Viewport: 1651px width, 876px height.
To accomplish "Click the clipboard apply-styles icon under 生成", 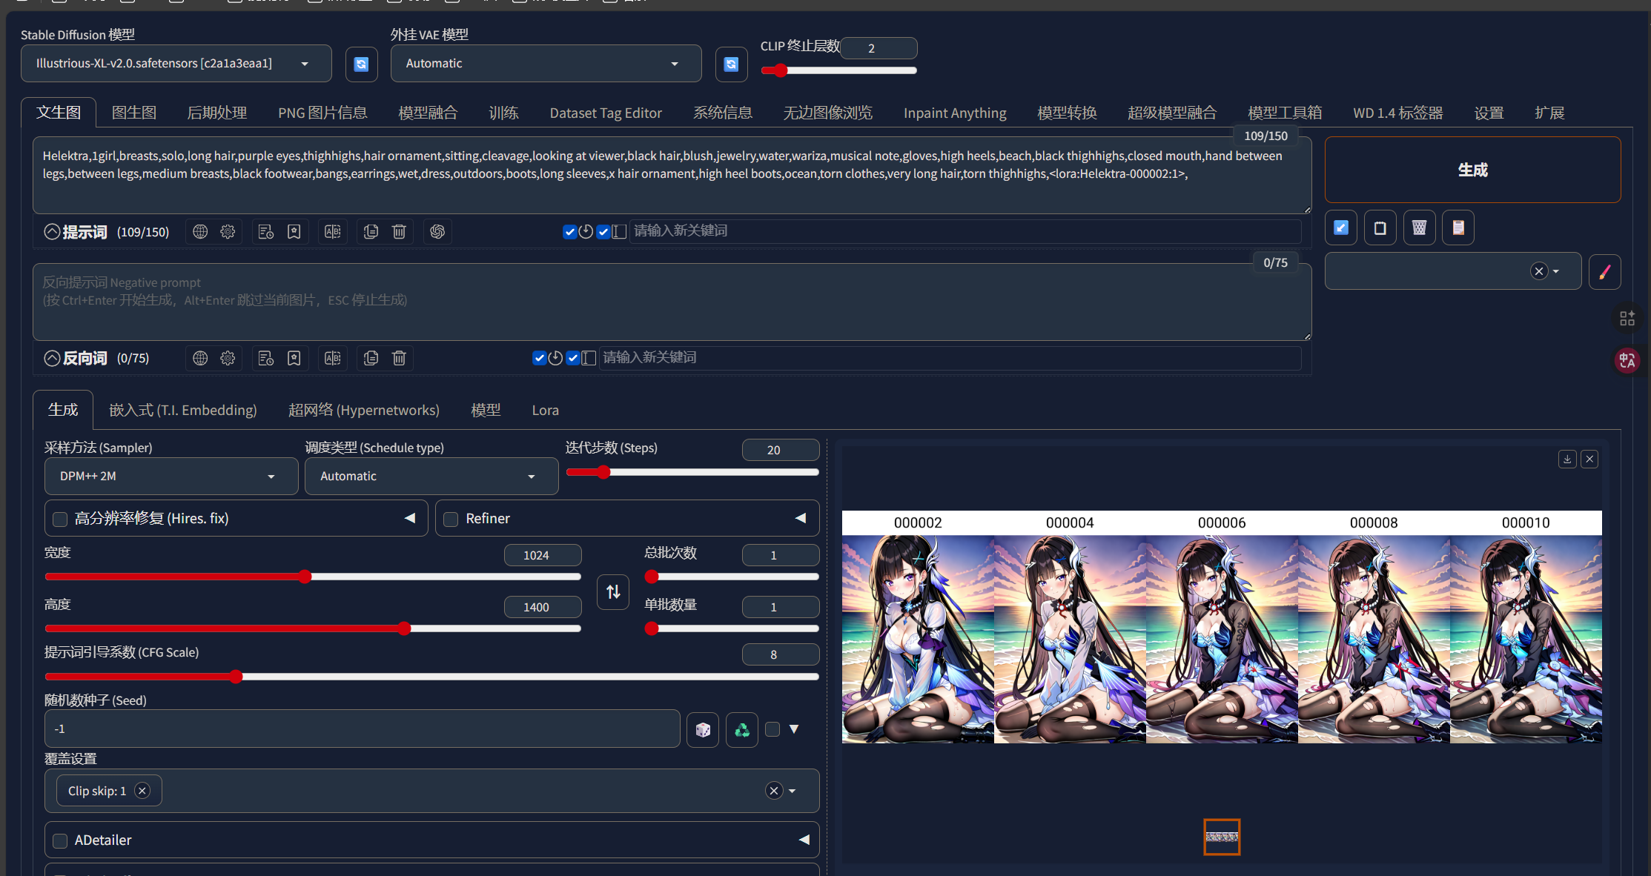I will tap(1458, 228).
